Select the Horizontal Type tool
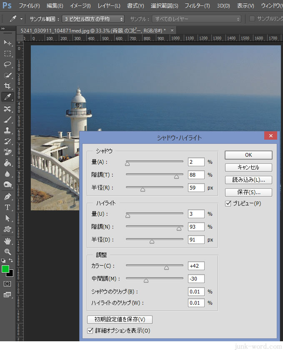 8,207
